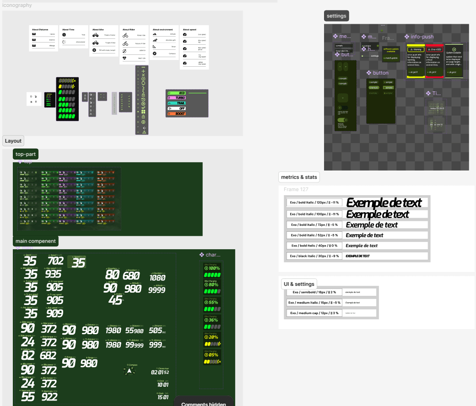Select the time picker below date picker
This screenshot has height=406, width=476.
(x=436, y=125)
